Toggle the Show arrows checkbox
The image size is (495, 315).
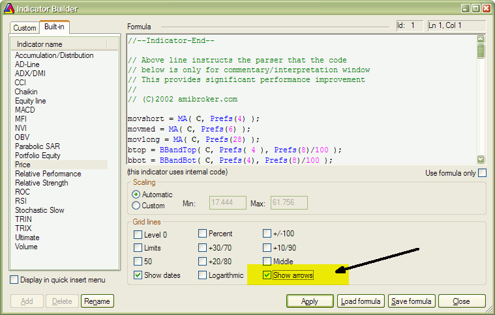267,275
